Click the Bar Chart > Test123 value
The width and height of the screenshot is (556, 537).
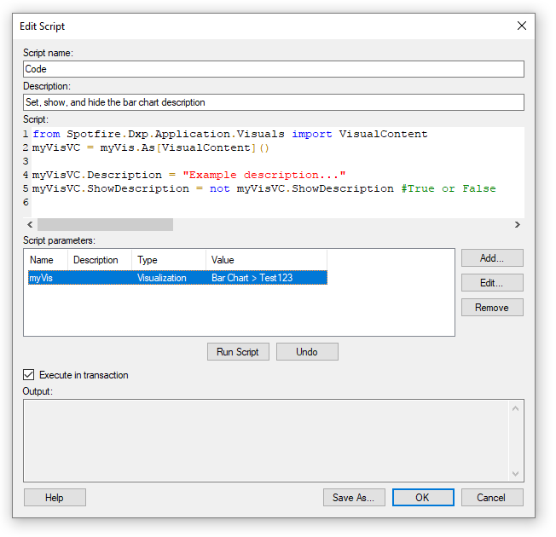point(252,278)
